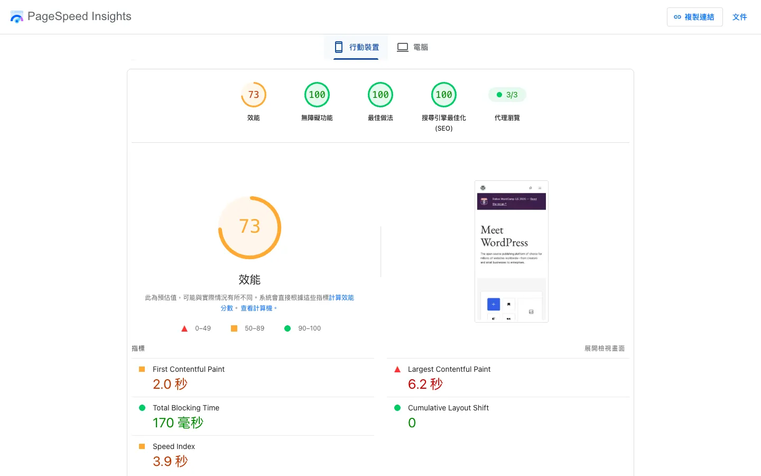761x476 pixels.
Task: Click the 指標 section heading
Action: (x=138, y=349)
